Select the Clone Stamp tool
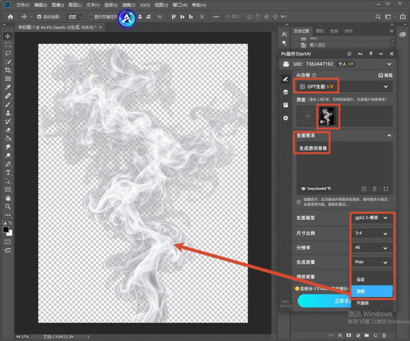The image size is (410, 341). [x=8, y=113]
